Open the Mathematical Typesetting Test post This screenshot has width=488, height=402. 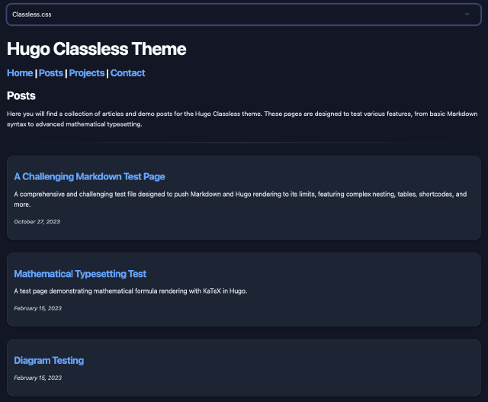coord(80,274)
